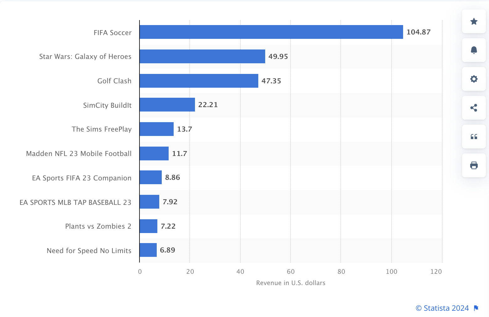Click the Golf Clash category label
489x317 pixels.
(x=114, y=81)
